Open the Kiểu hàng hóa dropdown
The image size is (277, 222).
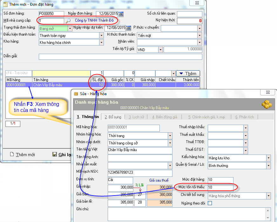[268, 158]
